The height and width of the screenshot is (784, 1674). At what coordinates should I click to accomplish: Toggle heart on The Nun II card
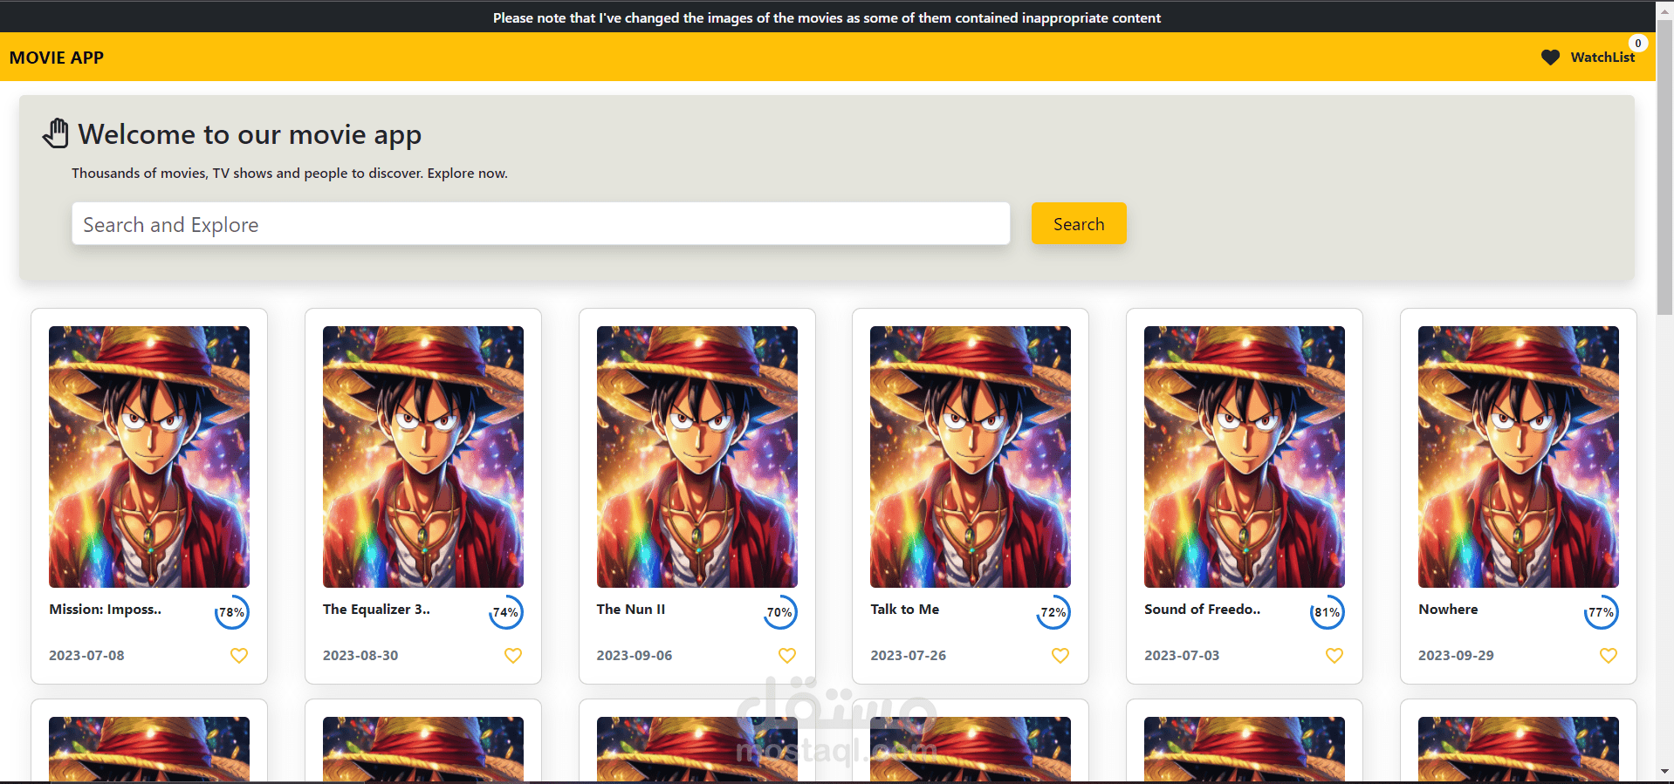(x=787, y=655)
